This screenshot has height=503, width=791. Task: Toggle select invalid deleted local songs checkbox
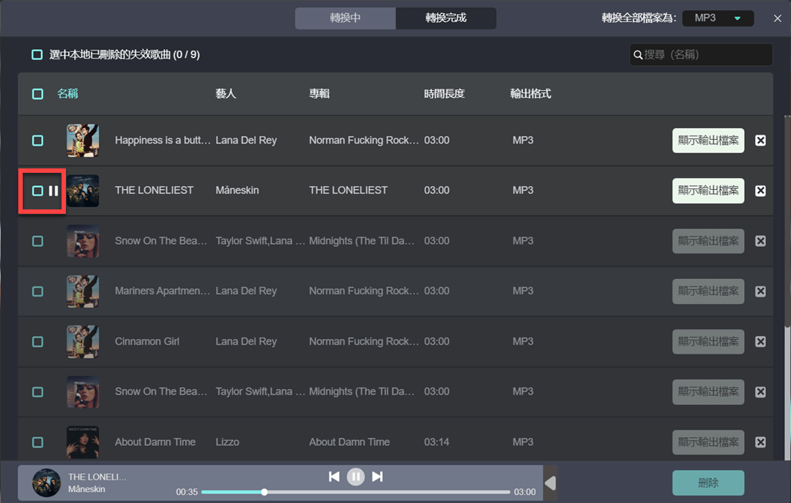[37, 54]
